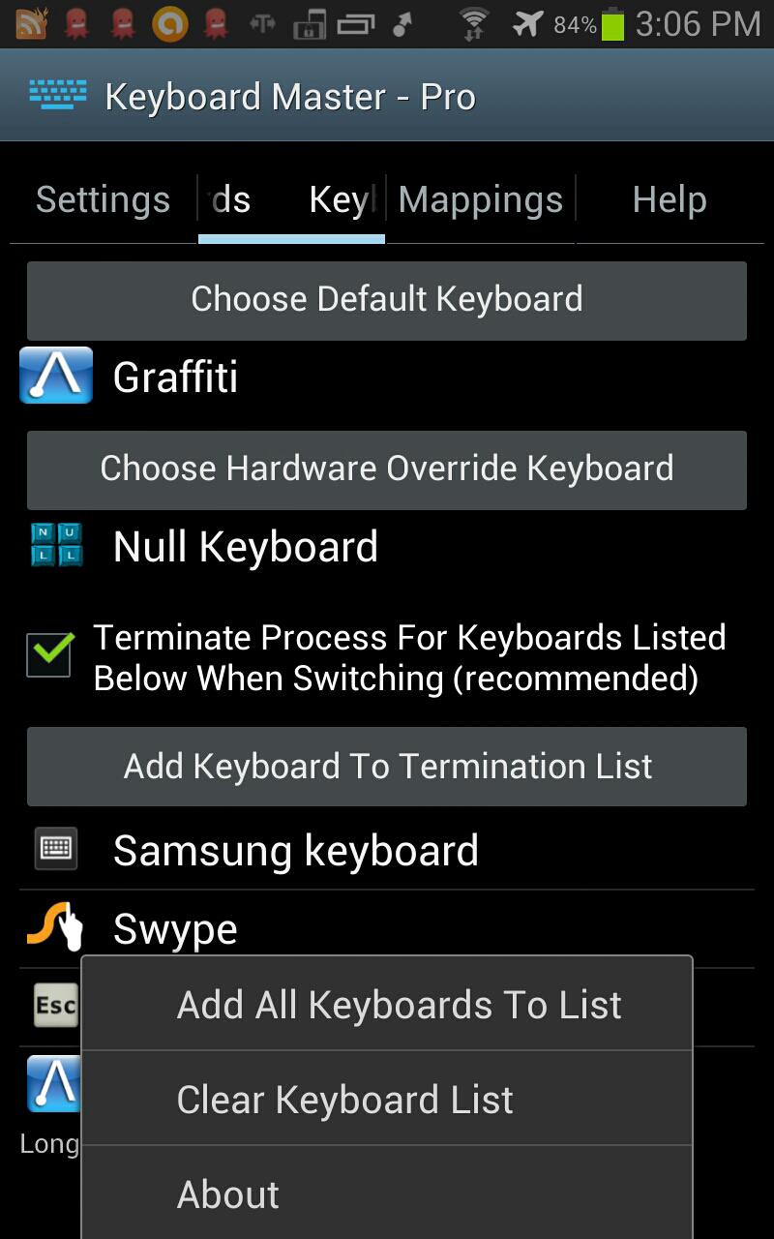Image resolution: width=774 pixels, height=1239 pixels.
Task: Tap Choose Default Keyboard button
Action: [387, 300]
